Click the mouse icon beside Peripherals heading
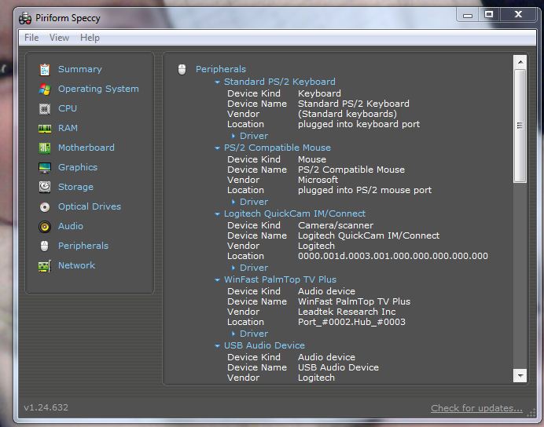This screenshot has width=544, height=427. pos(182,69)
